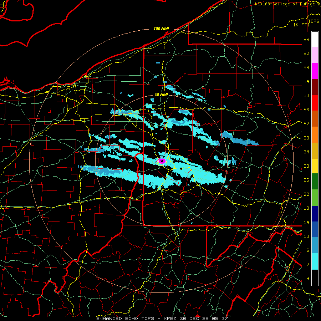Click the medium blue legend swatch
The height and width of the screenshot is (321, 321).
(315, 229)
